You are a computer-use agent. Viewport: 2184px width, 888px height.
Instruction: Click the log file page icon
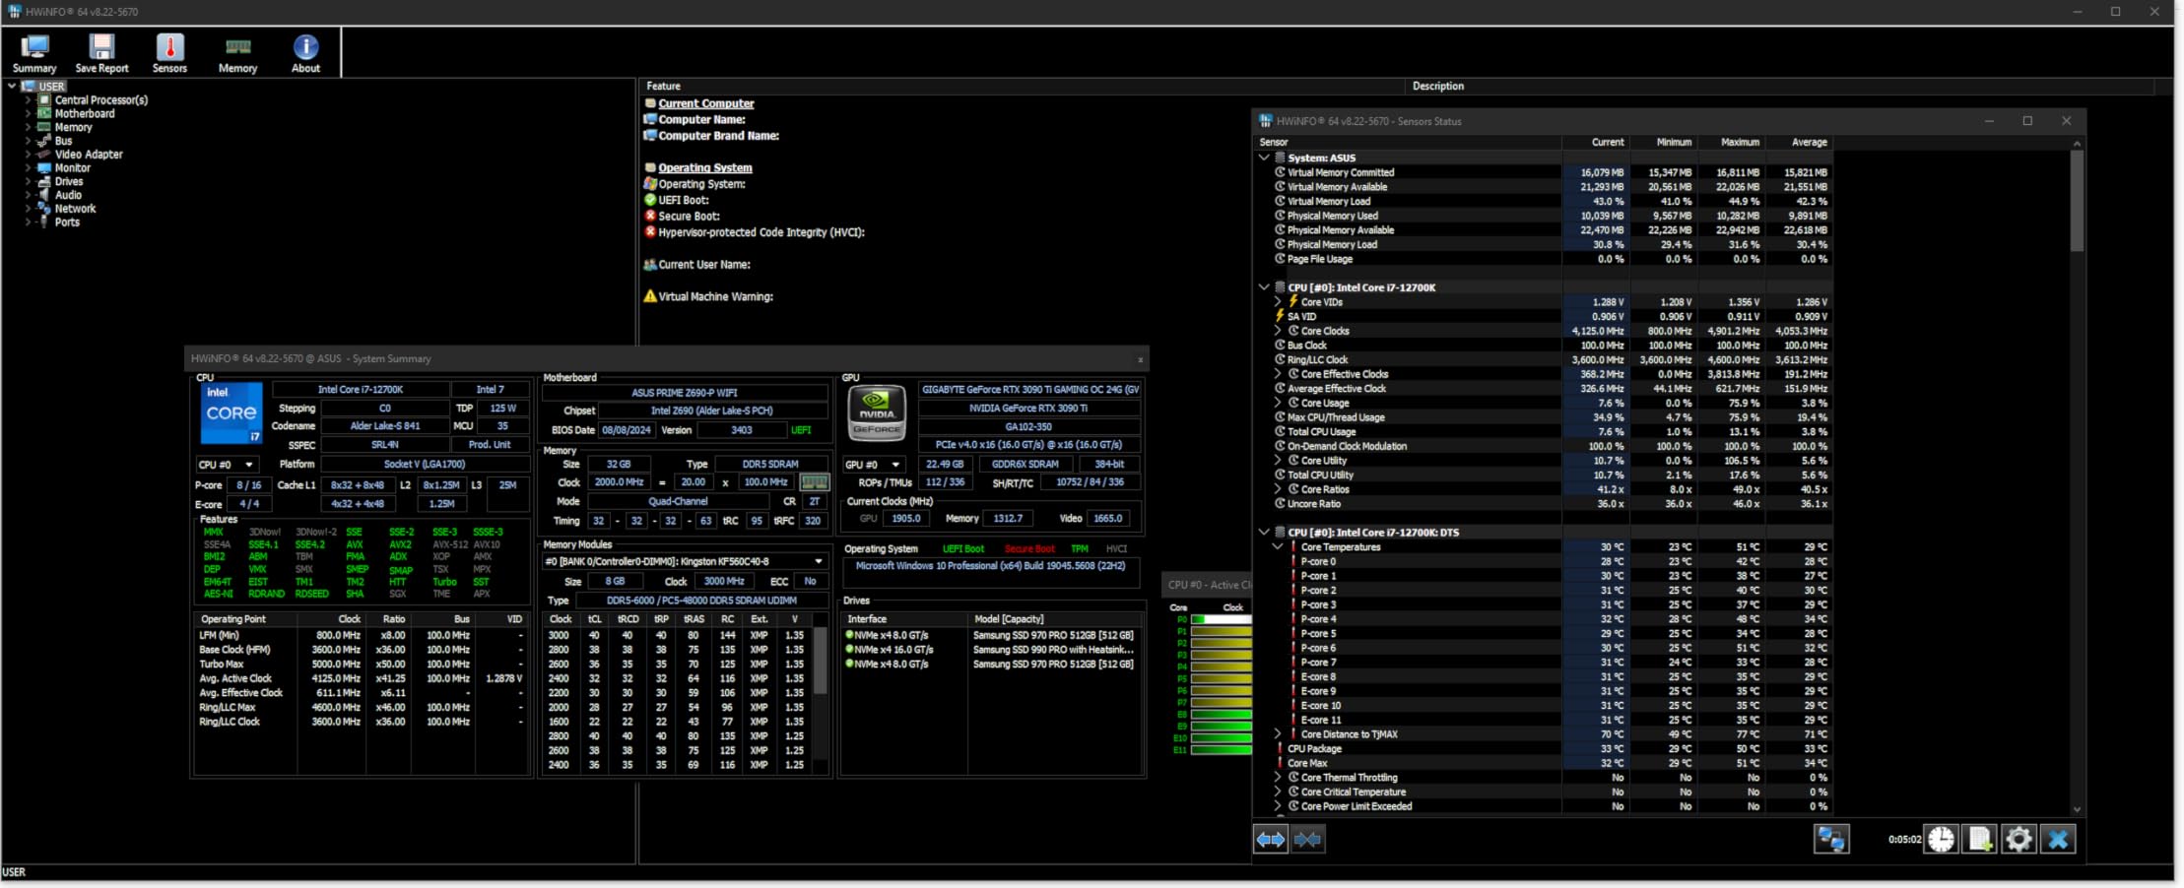(x=1980, y=839)
